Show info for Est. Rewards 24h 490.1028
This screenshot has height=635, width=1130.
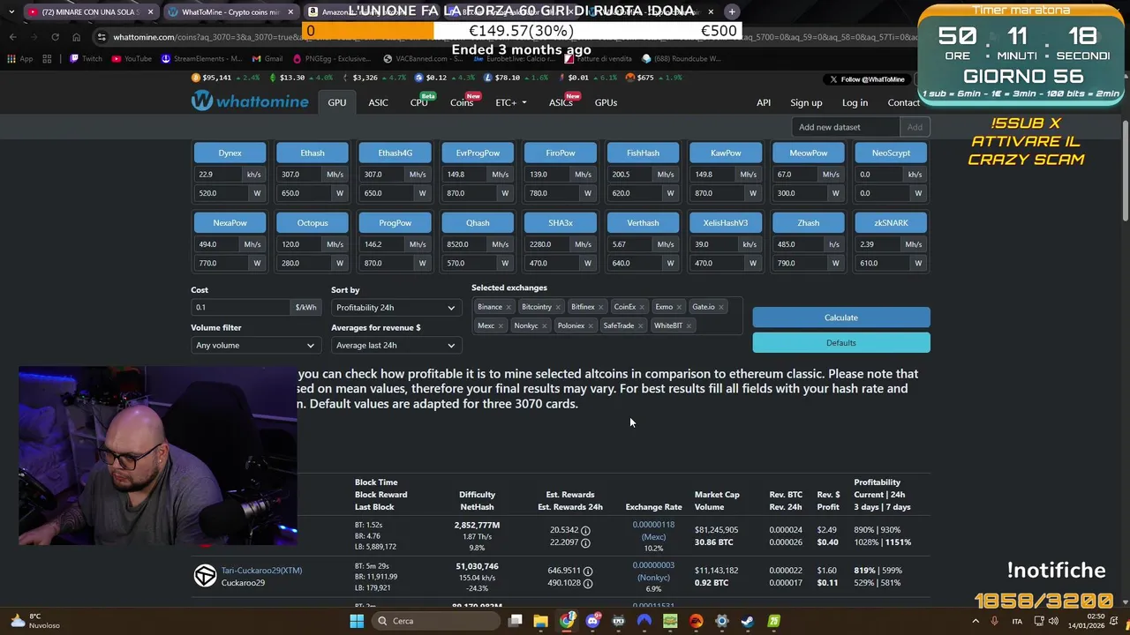pos(588,583)
